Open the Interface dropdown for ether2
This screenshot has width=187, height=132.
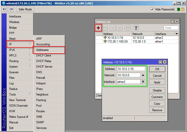tap(143, 82)
